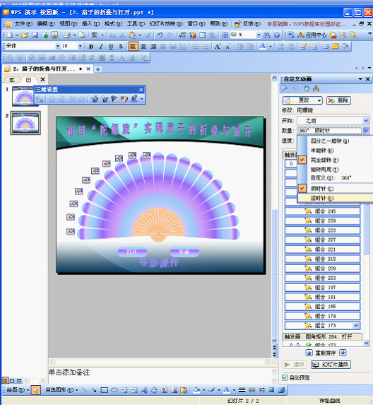Select slide 1 thumbnail in panel
373x405 pixels.
(x=24, y=96)
